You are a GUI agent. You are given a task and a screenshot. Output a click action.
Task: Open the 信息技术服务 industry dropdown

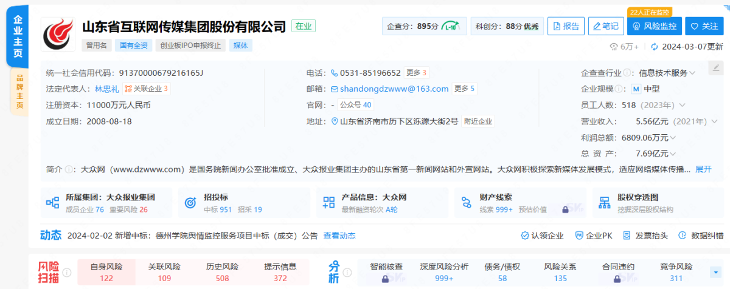click(666, 73)
